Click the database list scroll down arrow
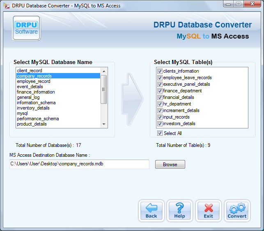This screenshot has width=264, height=231. coord(104,124)
